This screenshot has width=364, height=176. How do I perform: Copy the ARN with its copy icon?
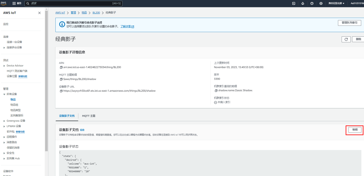pyautogui.click(x=61, y=67)
